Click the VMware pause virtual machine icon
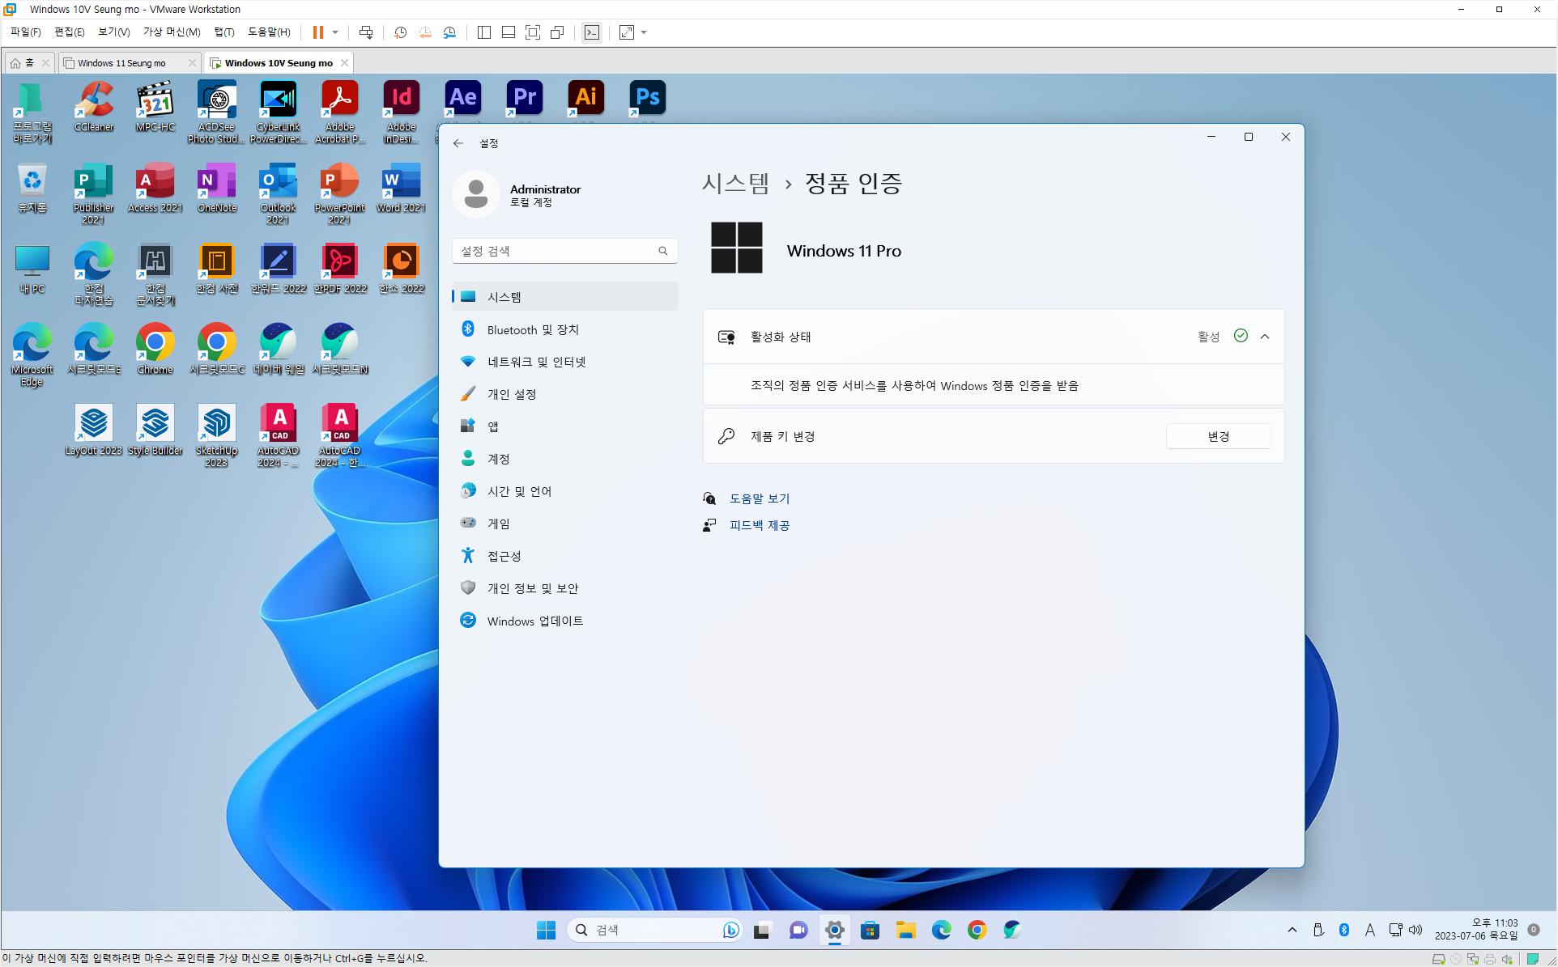This screenshot has height=967, width=1558. coord(318,32)
